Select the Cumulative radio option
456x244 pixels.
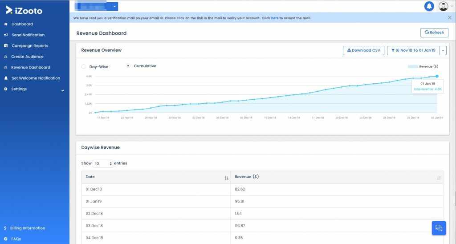(x=128, y=66)
